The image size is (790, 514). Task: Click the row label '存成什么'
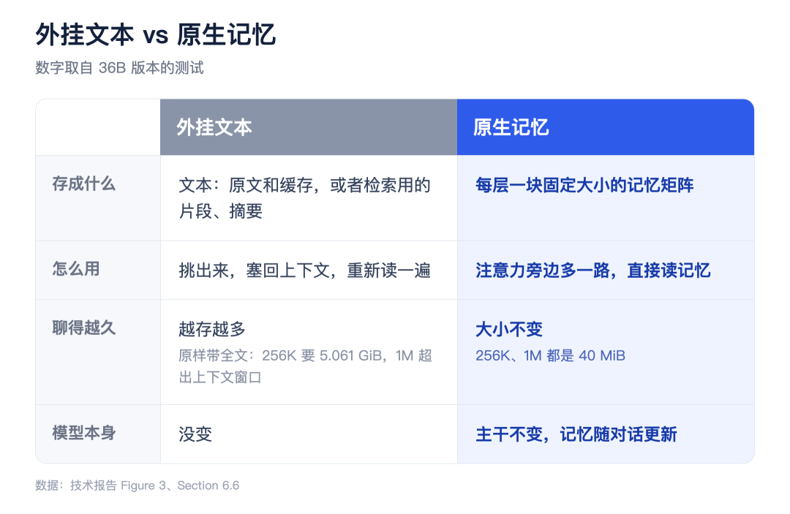pos(84,184)
